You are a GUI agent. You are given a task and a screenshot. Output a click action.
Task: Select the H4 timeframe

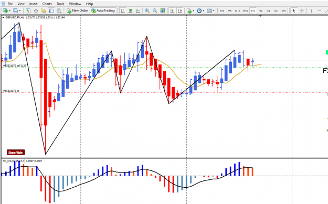click(x=260, y=10)
